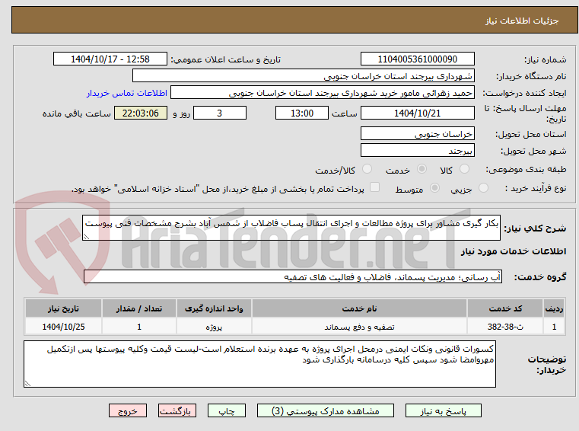Toggle the اسناد خزانه اسلامی payment checkbox
This screenshot has height=431, width=579.
coord(374,187)
